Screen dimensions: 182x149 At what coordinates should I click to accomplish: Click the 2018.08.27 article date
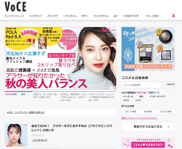[x=38, y=135]
